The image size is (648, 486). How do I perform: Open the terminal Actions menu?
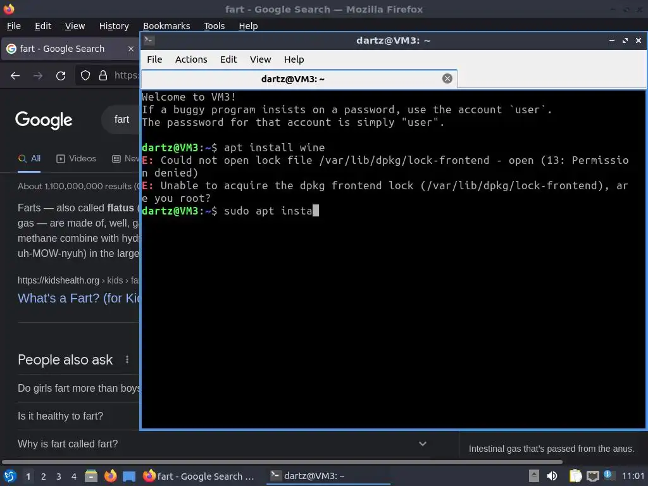191,59
